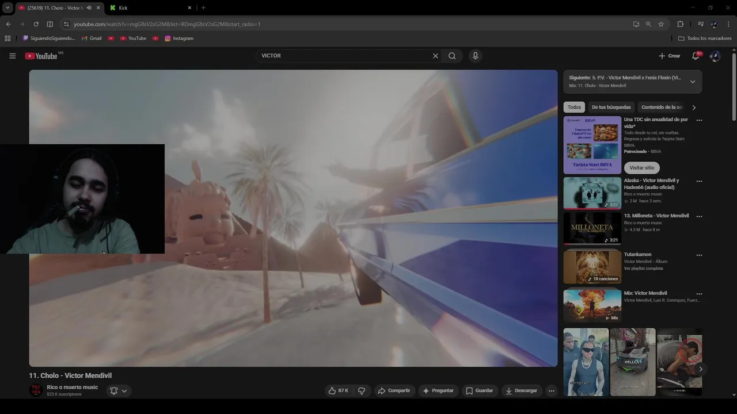Clear the VICTOR search text
This screenshot has width=737, height=414.
435,56
